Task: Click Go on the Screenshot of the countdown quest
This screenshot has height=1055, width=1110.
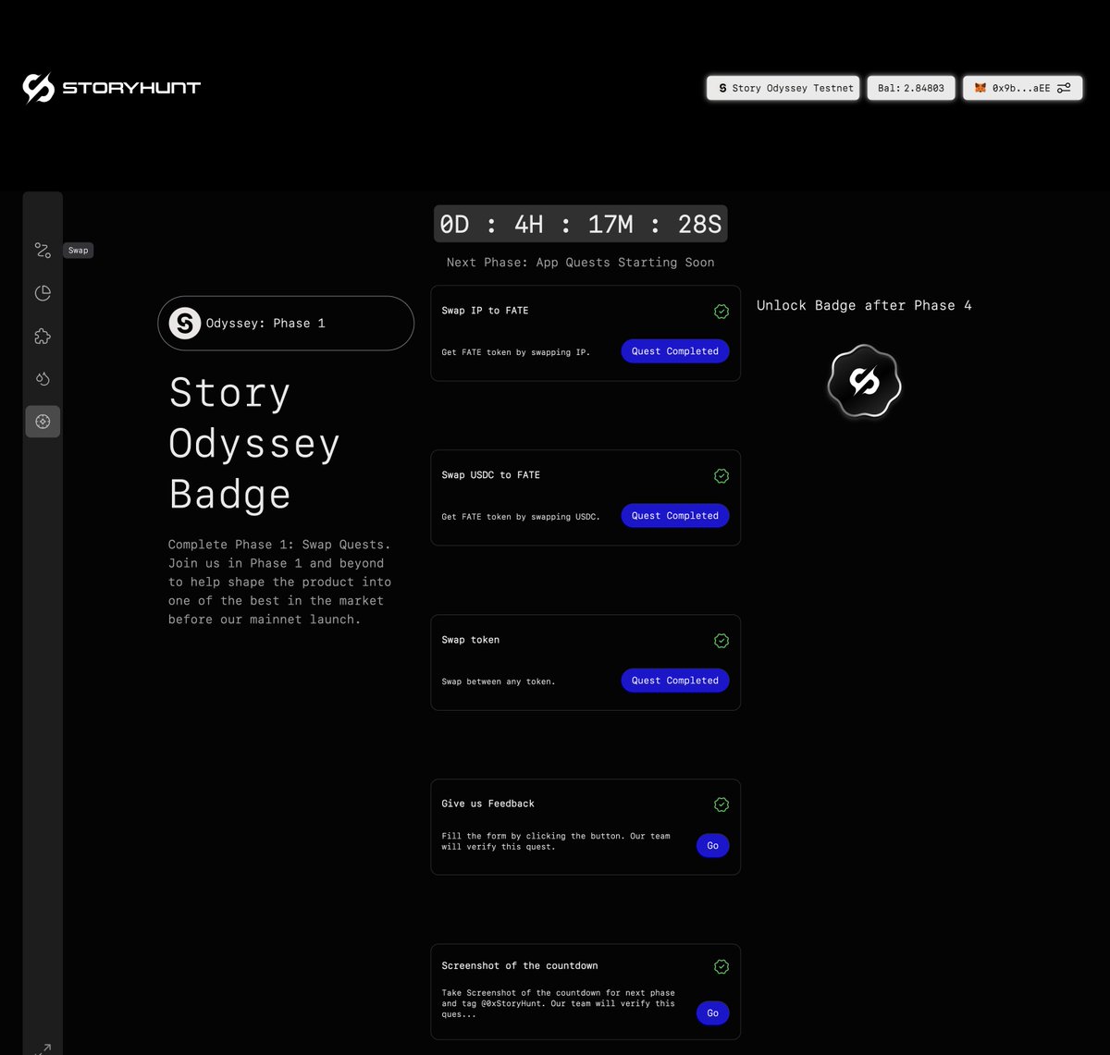Action: pyautogui.click(x=713, y=1013)
